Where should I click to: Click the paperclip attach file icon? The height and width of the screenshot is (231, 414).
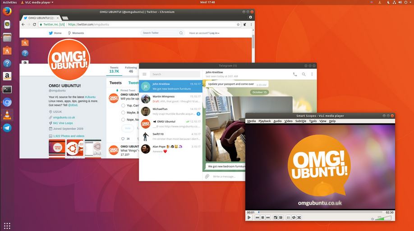tap(207, 176)
